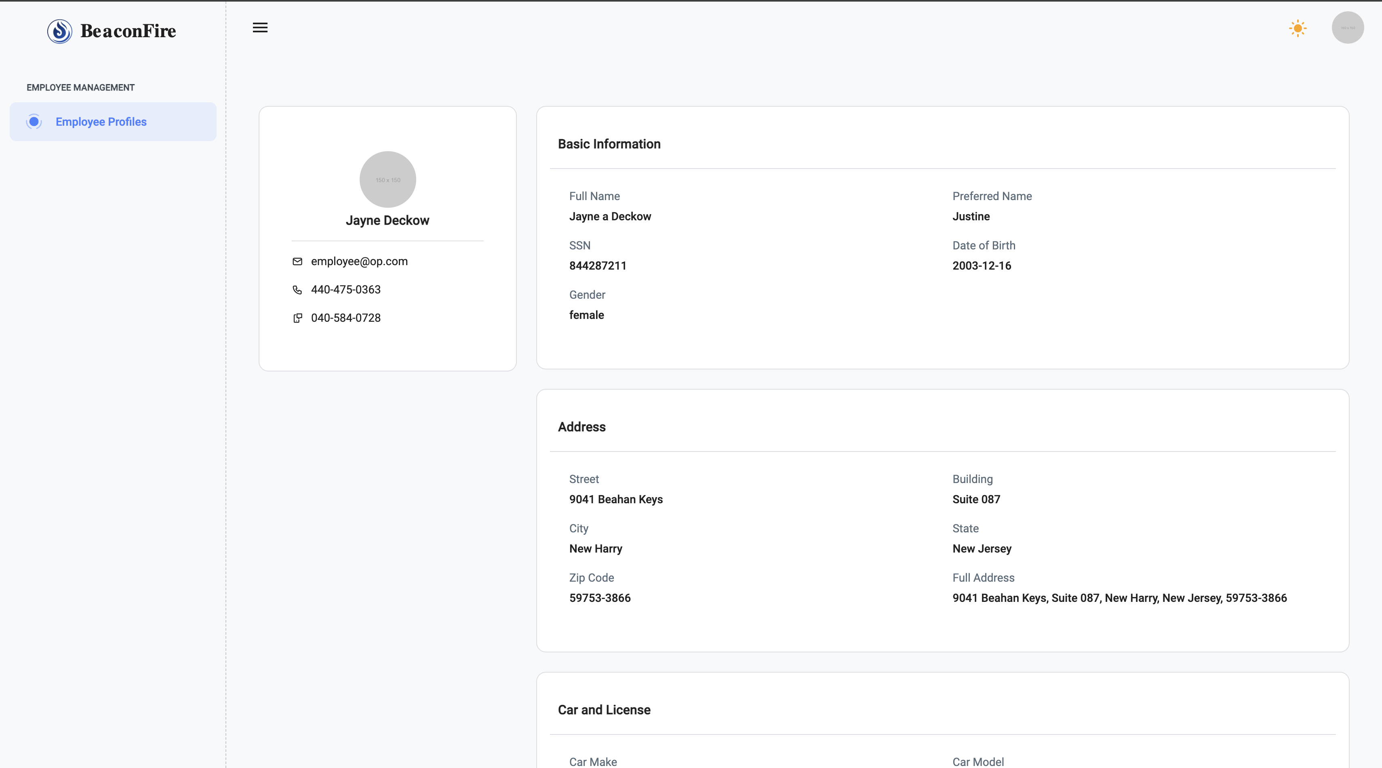Select Employee Profiles in the sidebar
The width and height of the screenshot is (1382, 768).
(x=101, y=121)
